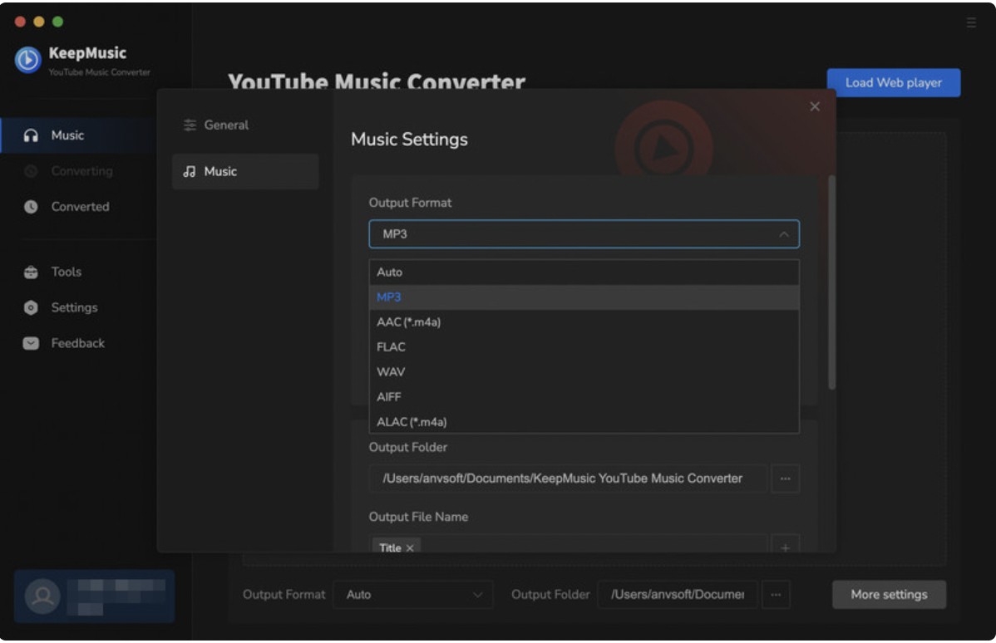Select AAC (*.m4a) output format

coord(584,322)
